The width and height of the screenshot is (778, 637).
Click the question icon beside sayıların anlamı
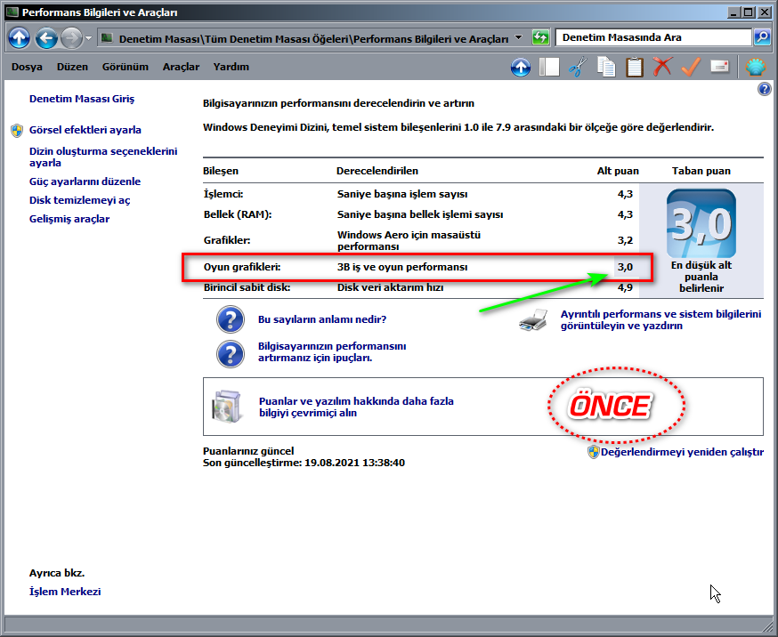(x=231, y=319)
